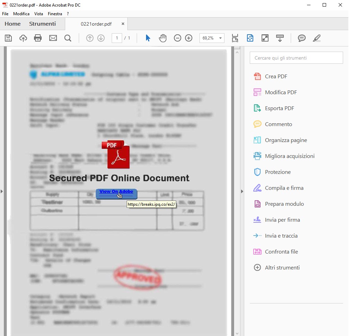349x336 pixels.
Task: Switch to the Home tab
Action: click(x=12, y=24)
